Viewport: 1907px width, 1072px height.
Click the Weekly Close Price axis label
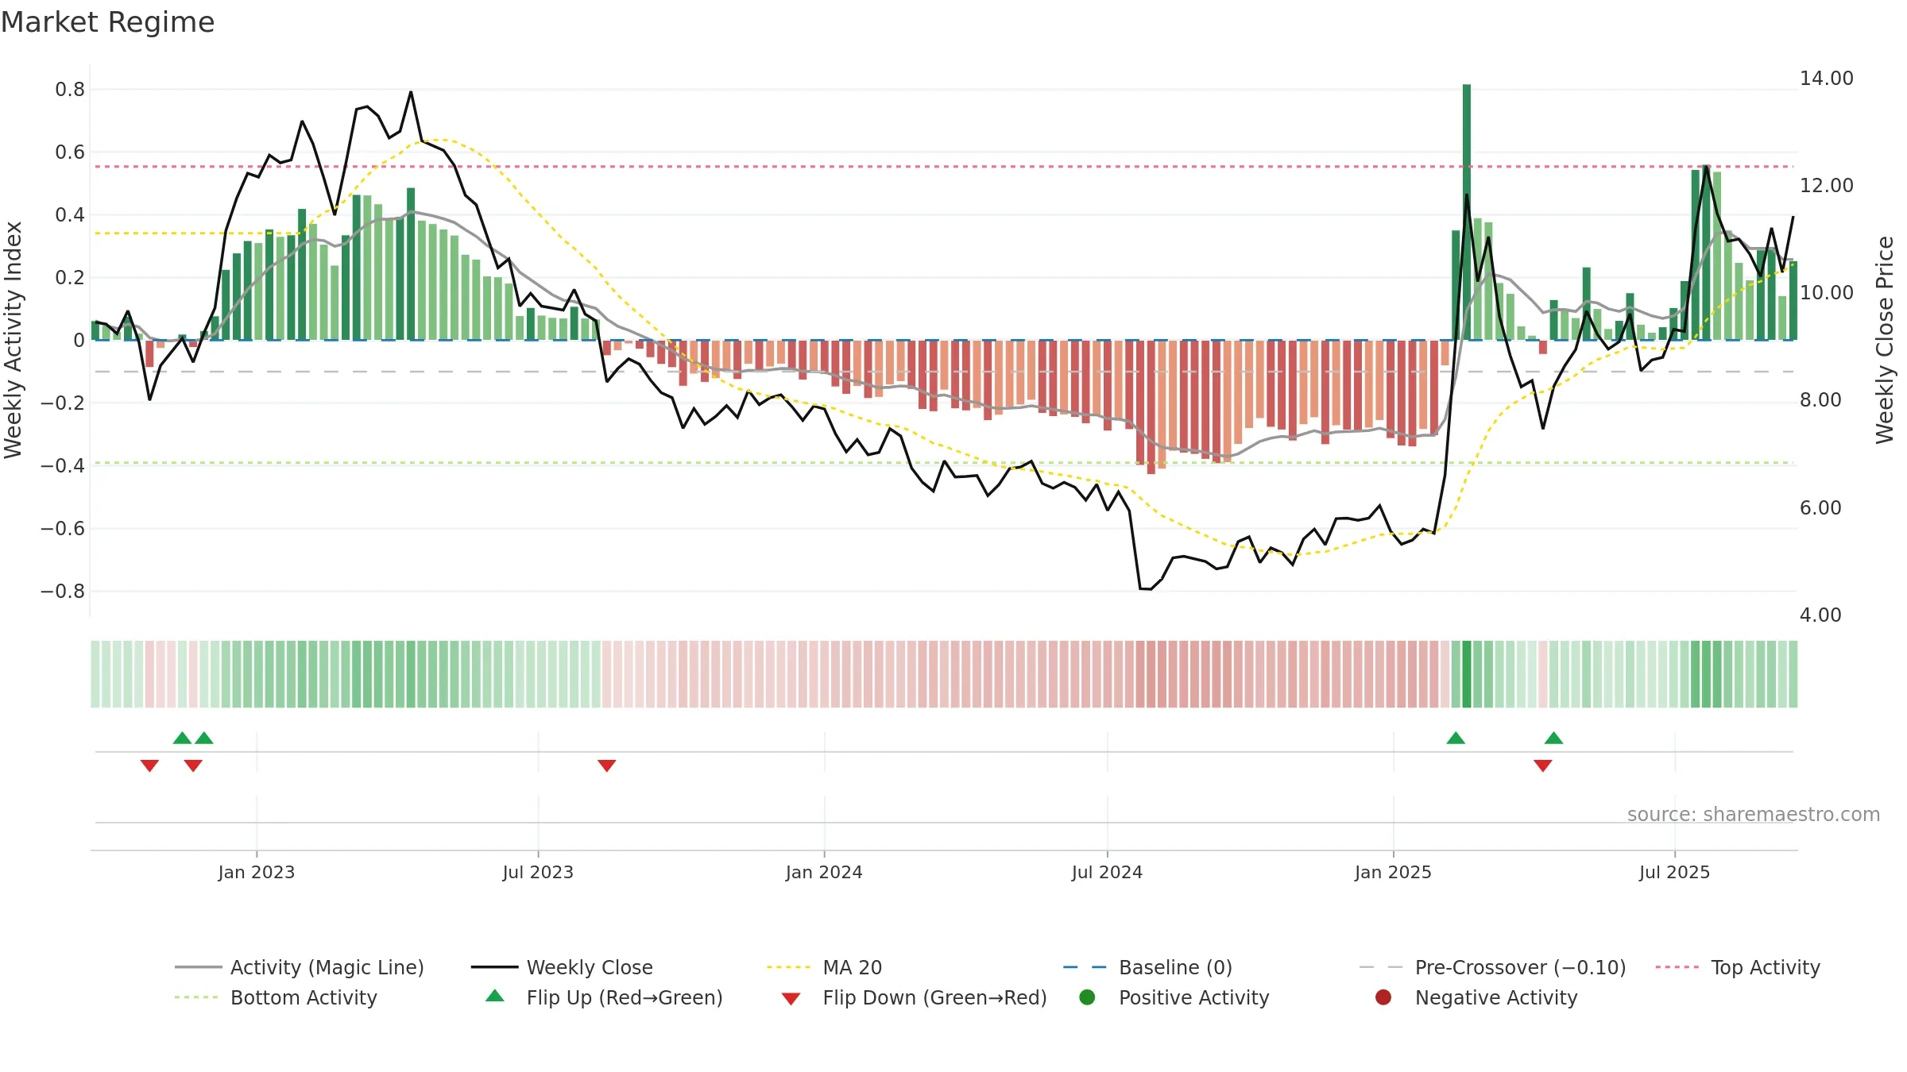pyautogui.click(x=1885, y=340)
